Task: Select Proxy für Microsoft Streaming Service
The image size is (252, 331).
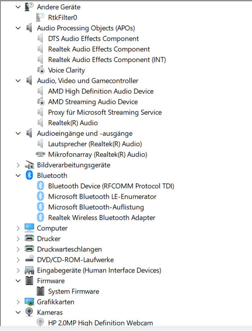Action: pyautogui.click(x=105, y=112)
